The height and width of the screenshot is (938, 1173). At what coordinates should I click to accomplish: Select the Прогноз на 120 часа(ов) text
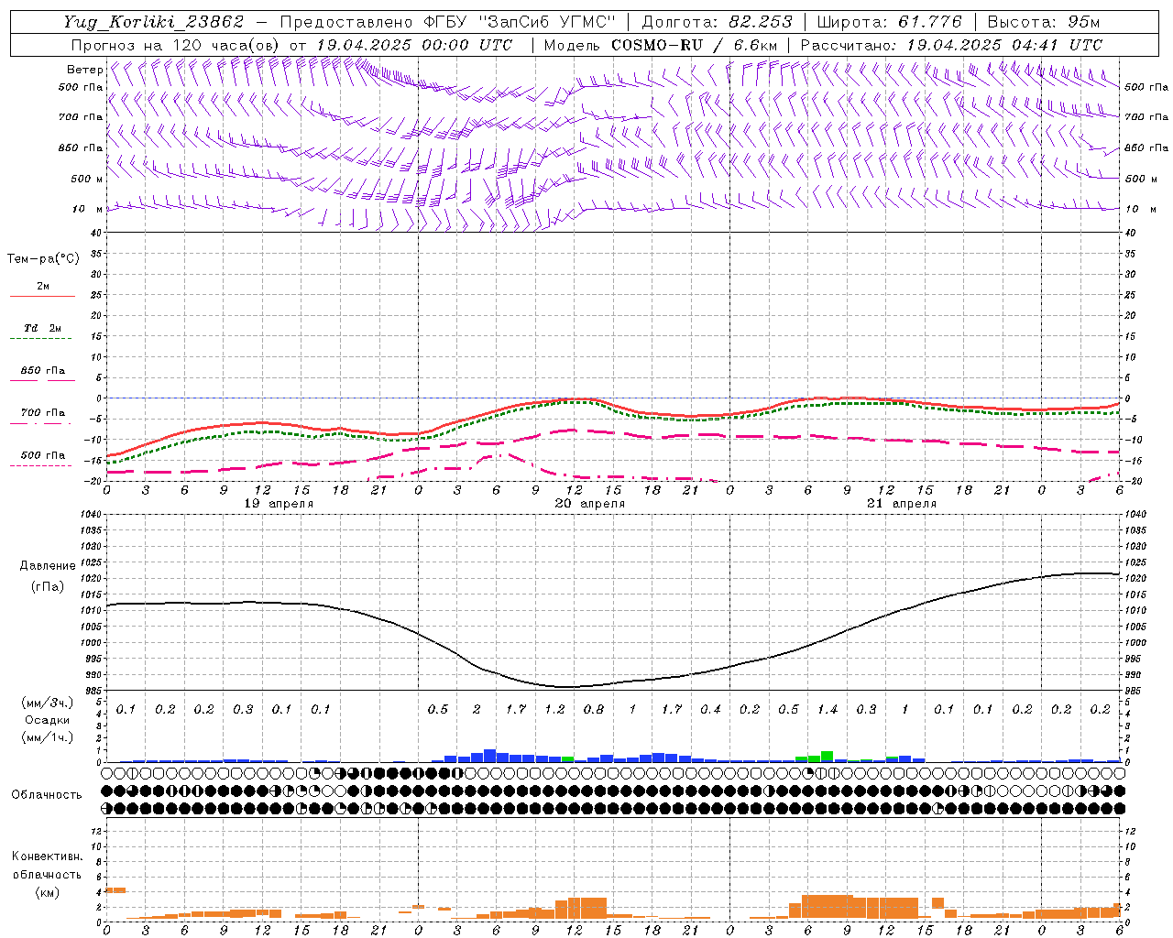pyautogui.click(x=176, y=45)
